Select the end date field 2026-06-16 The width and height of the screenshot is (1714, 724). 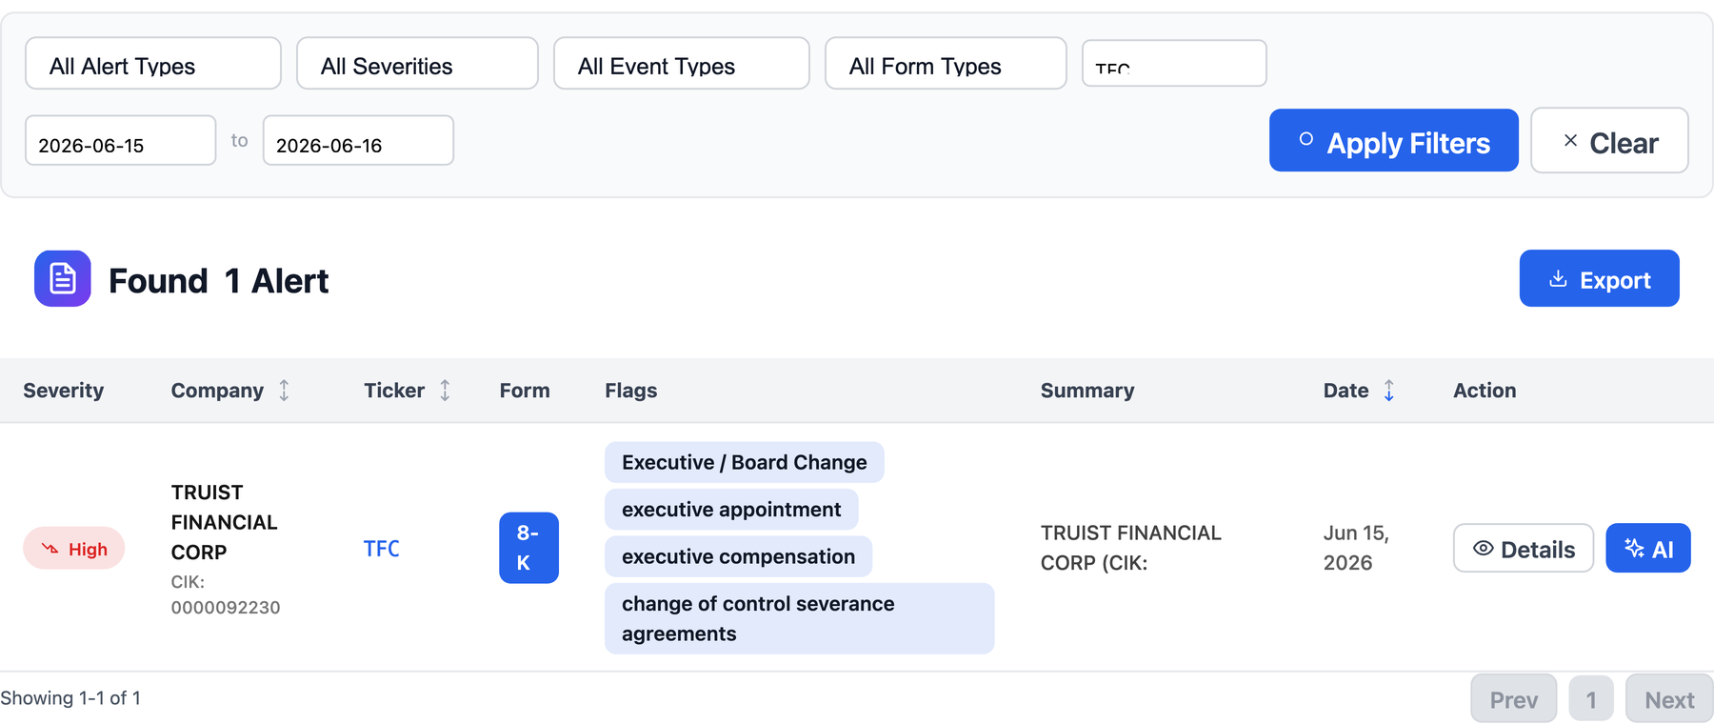pos(358,141)
